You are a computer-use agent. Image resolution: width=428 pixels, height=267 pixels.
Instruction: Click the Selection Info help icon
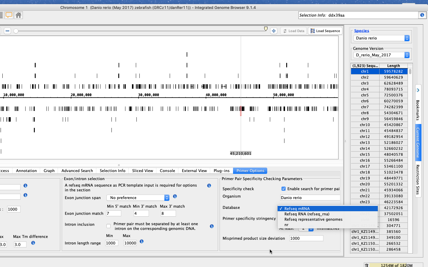pyautogui.click(x=422, y=15)
